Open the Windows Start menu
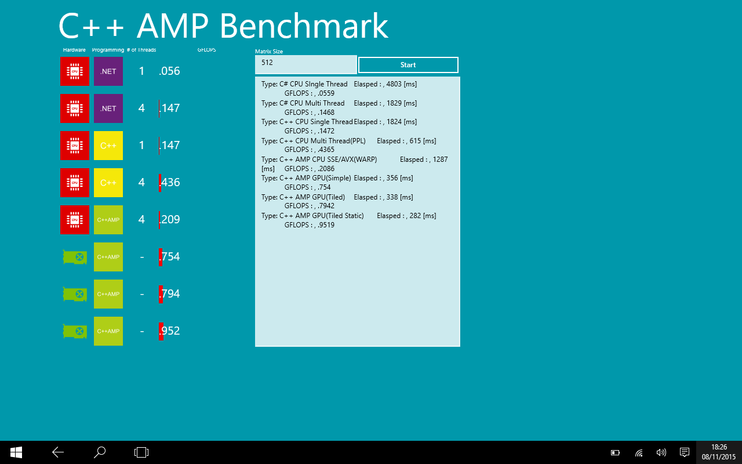Viewport: 742px width, 464px height. (x=16, y=452)
